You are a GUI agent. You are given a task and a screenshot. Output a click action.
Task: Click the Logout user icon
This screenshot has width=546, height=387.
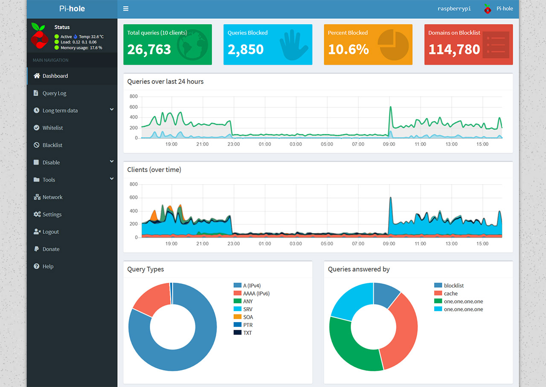pos(37,232)
